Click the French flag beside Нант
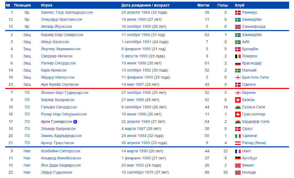The image size is (294, 178). pos(238,151)
